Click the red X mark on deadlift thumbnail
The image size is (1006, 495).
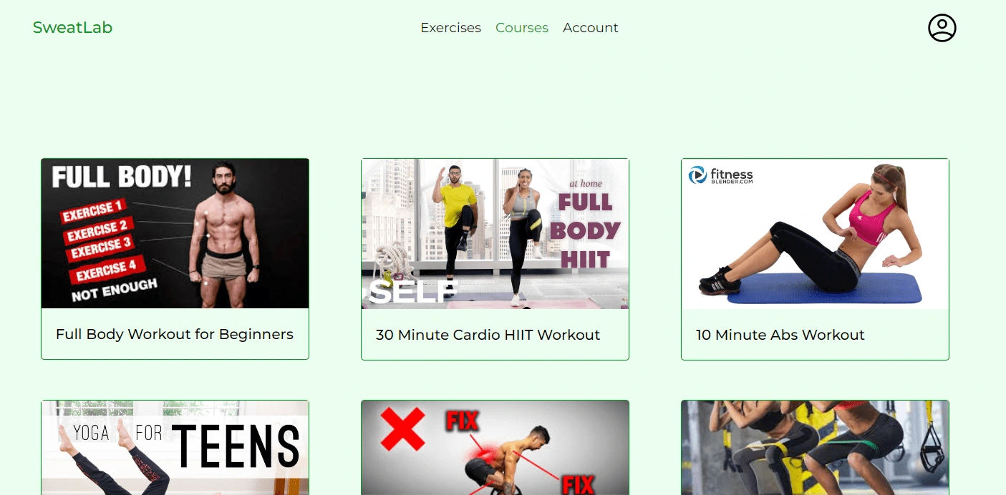tap(402, 428)
